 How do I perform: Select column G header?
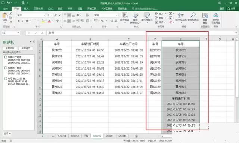pos(220,39)
